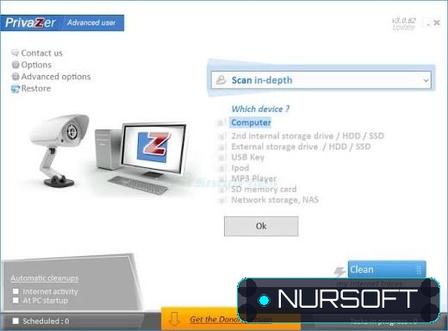The height and width of the screenshot is (331, 448).
Task: Click the Clean button
Action: (x=387, y=269)
